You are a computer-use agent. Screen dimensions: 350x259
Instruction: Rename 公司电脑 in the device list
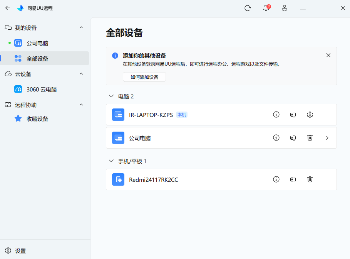293,138
